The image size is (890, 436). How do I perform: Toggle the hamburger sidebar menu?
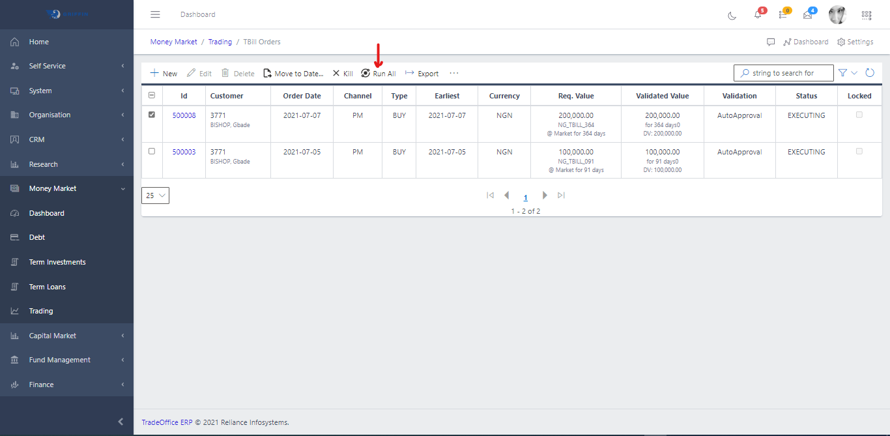(x=155, y=14)
